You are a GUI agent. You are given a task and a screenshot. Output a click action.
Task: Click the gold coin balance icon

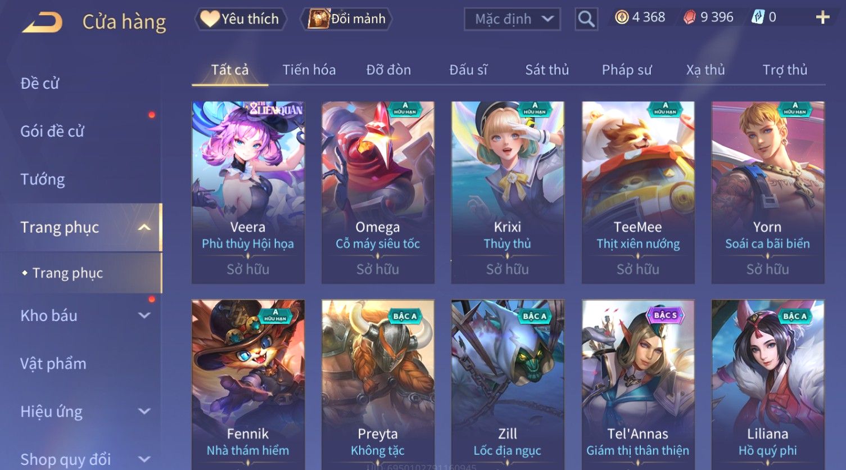click(622, 17)
